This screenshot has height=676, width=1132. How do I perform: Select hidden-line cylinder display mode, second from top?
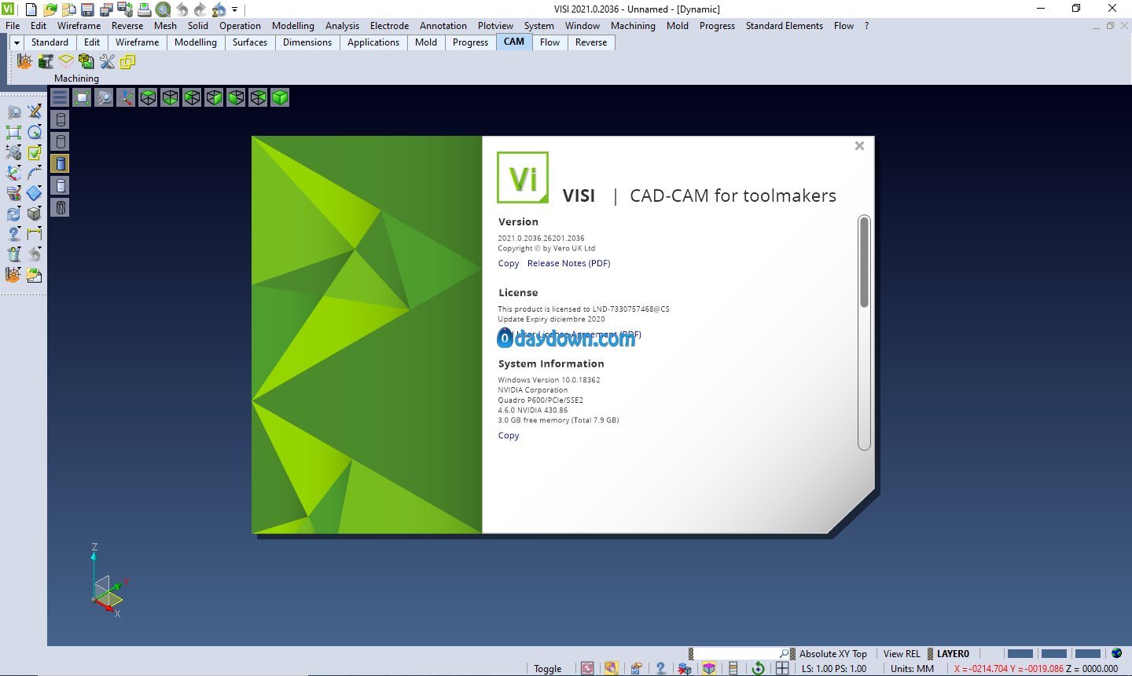tap(60, 141)
